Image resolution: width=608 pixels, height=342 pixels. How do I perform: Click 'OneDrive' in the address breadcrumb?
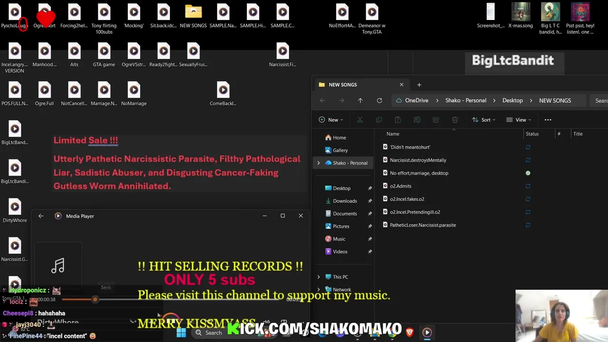coord(417,101)
